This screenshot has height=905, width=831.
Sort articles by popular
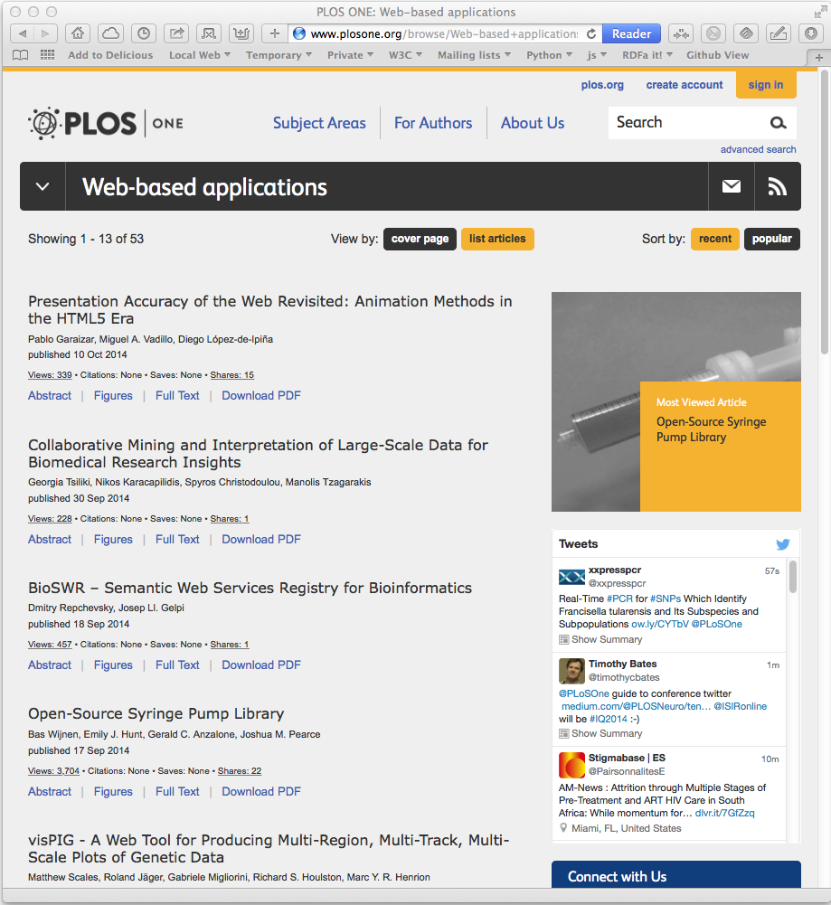(x=771, y=239)
